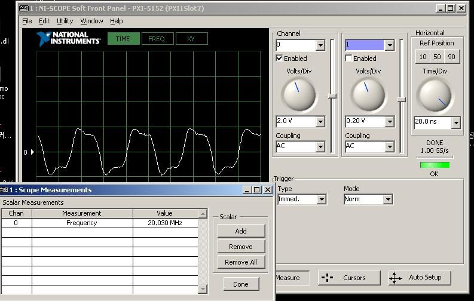This screenshot has width=474, height=301.
Task: Open the 0.20 V Volts/Div dropdown
Action: pos(390,122)
